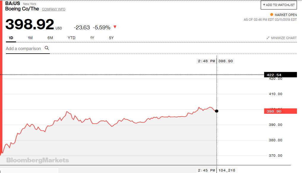
Task: Select the 1D chart range tab
Action: tap(11, 38)
